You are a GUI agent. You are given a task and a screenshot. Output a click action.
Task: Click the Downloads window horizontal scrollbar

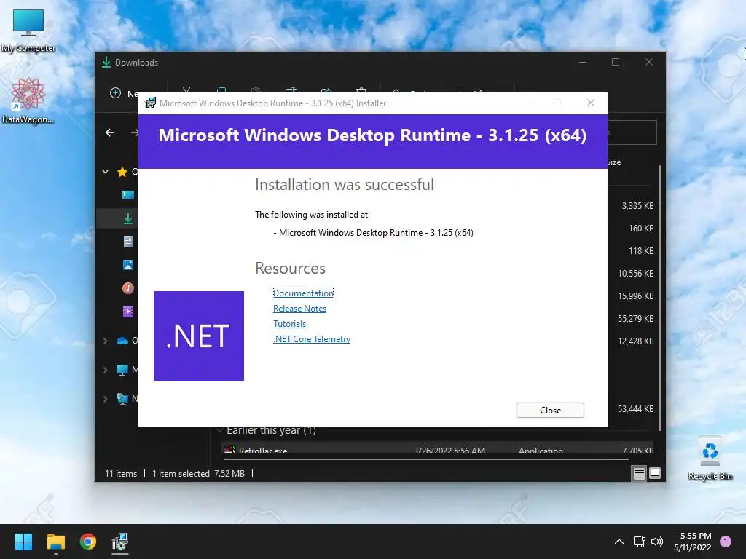pos(425,459)
